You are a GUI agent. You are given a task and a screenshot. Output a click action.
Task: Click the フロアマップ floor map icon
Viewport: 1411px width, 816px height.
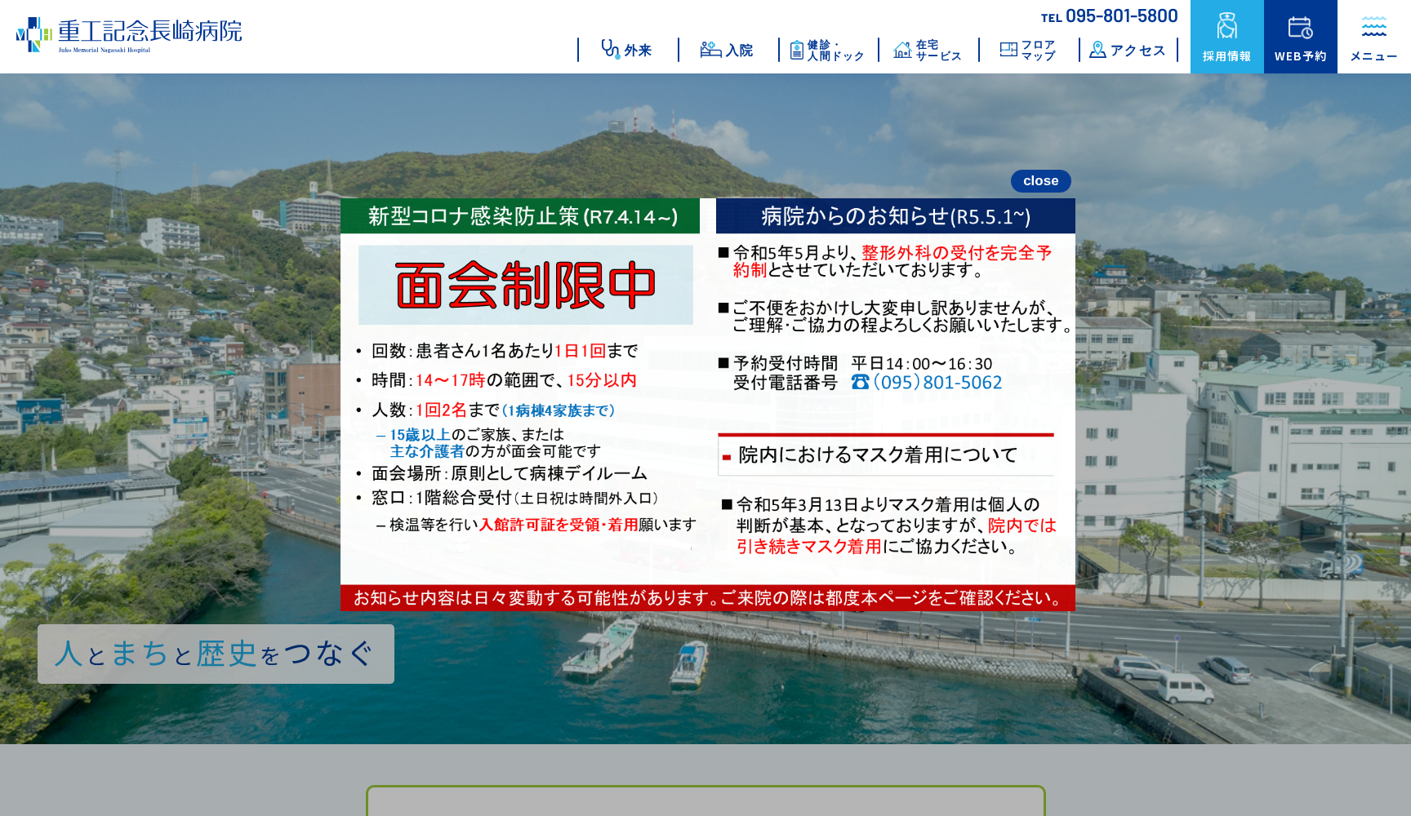1008,47
